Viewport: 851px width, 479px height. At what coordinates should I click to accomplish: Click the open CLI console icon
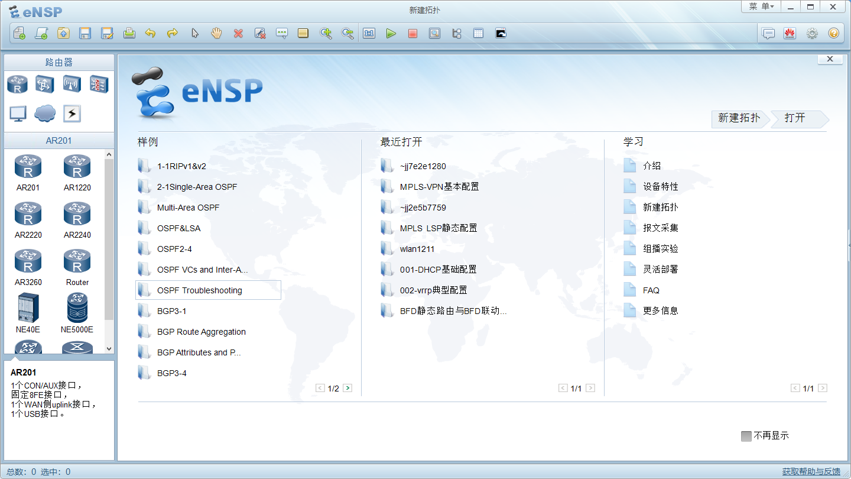501,33
